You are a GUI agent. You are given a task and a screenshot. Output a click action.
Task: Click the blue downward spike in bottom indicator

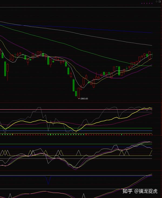point(48,180)
